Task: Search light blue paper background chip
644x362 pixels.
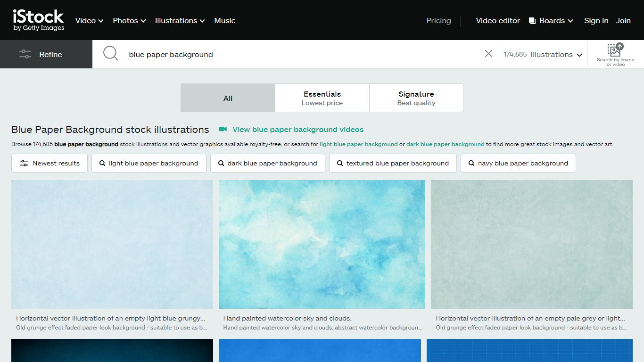Action: pos(149,163)
